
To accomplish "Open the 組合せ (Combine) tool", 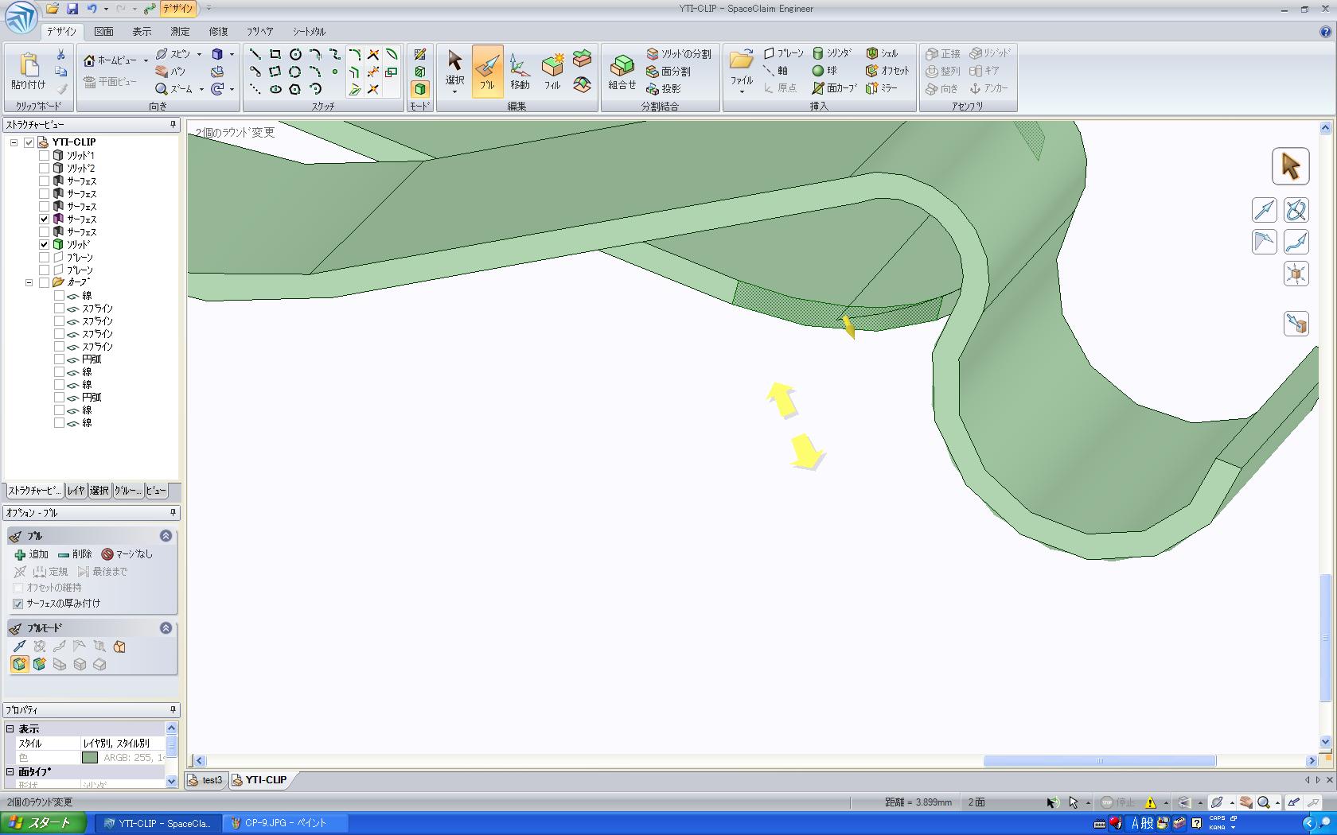I will 622,71.
